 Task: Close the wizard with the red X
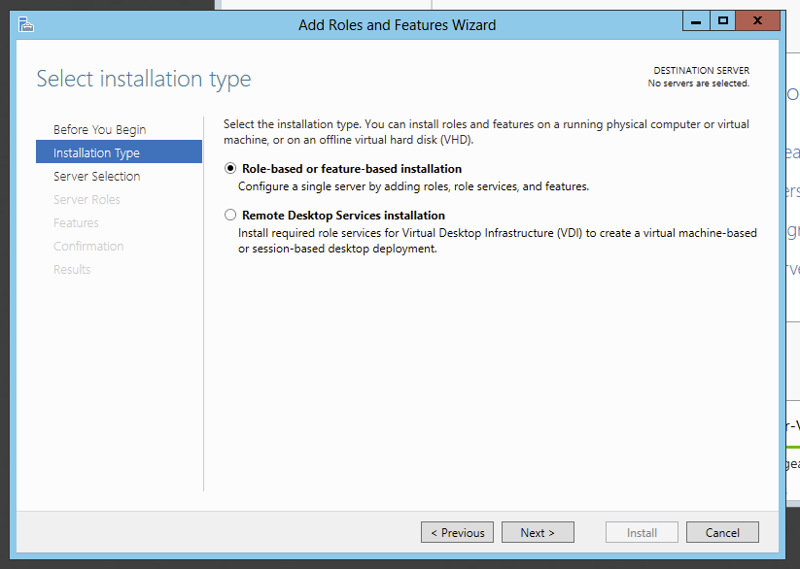pos(757,20)
